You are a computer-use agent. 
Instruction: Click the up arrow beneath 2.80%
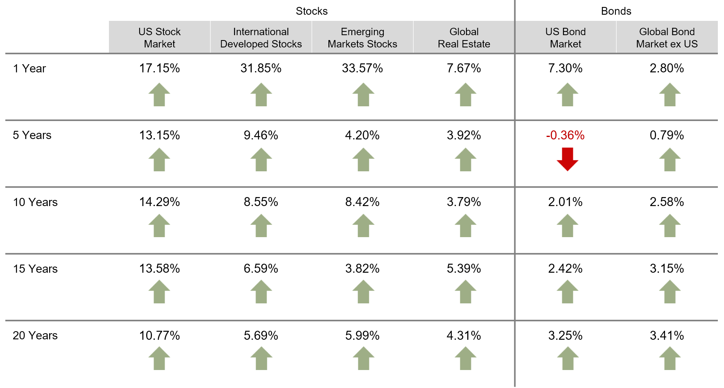point(670,94)
